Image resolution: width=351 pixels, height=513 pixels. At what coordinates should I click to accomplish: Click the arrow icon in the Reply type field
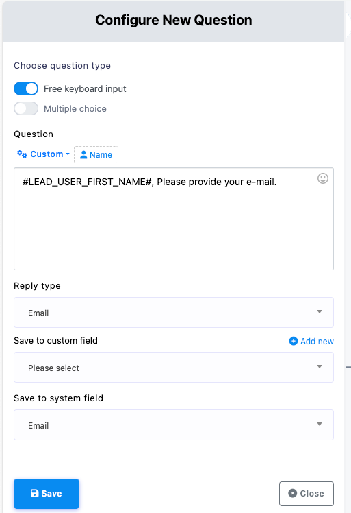click(x=320, y=312)
